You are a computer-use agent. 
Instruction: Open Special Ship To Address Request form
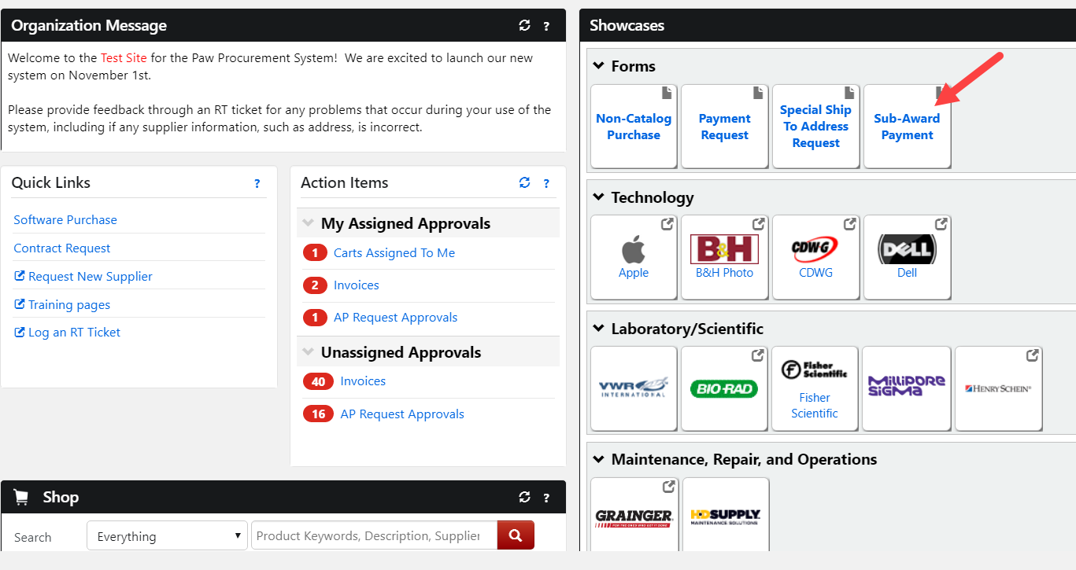[x=815, y=127]
